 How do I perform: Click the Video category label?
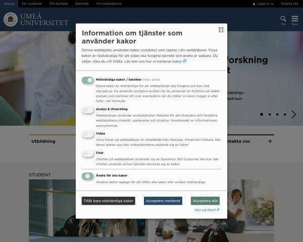[x=100, y=133]
